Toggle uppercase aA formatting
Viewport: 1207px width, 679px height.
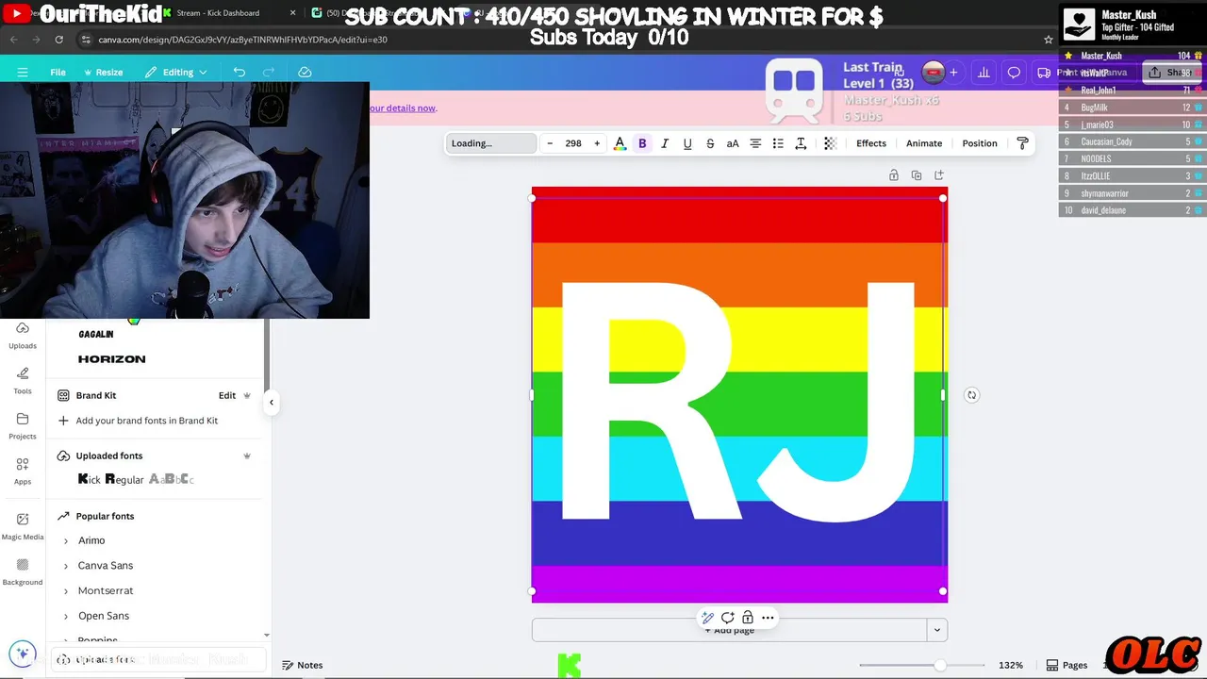733,143
